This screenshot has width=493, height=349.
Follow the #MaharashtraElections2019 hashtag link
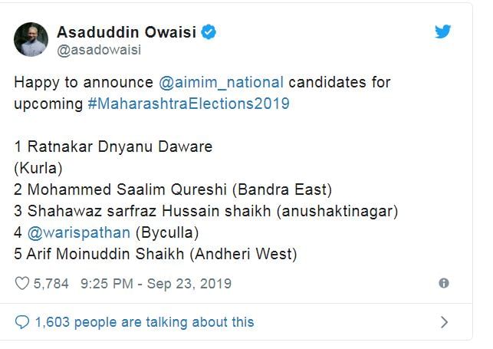pos(189,103)
